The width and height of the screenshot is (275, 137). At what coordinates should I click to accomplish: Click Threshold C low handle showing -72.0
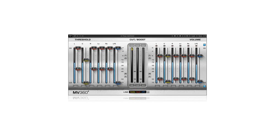[x=86, y=82]
